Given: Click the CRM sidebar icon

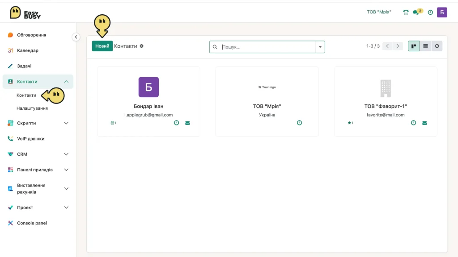Looking at the screenshot, I should tap(11, 154).
